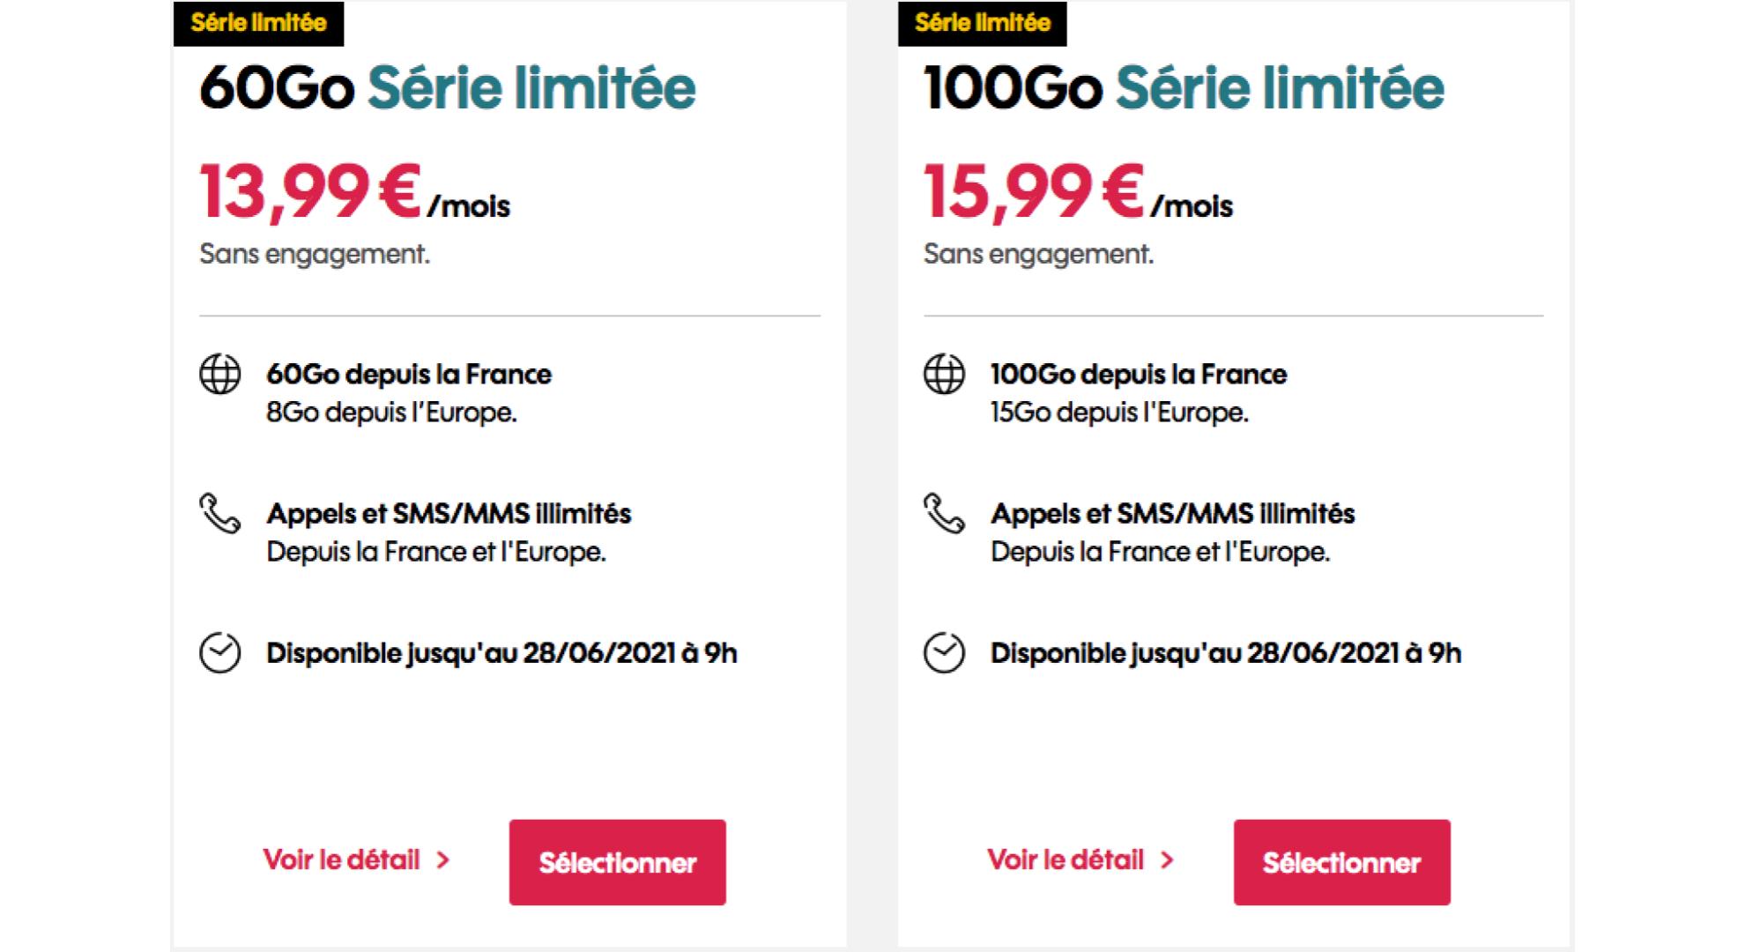The height and width of the screenshot is (952, 1745).
Task: Click the globe icon in 100Go plan
Action: coord(944,375)
